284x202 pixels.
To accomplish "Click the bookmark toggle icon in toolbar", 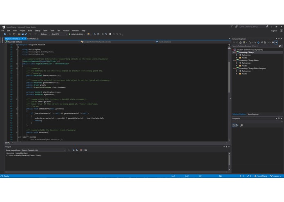I will pos(110,34).
